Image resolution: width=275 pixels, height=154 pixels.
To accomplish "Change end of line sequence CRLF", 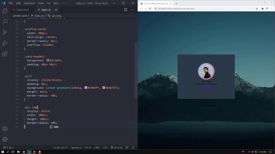I will pyautogui.click(x=97, y=148).
